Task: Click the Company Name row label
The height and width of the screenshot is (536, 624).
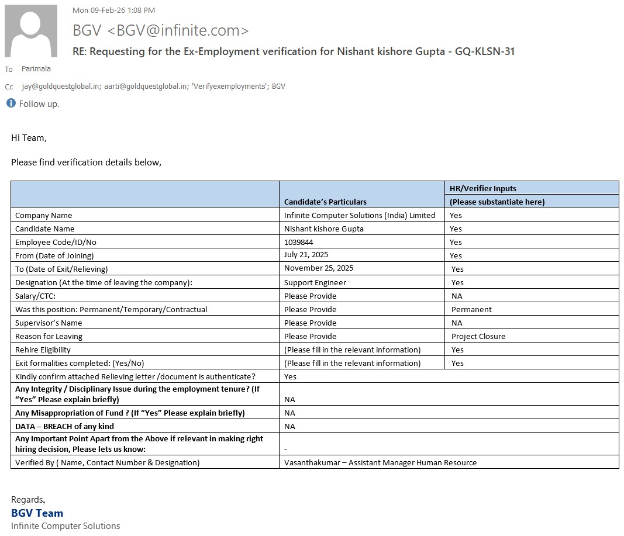Action: click(x=43, y=215)
